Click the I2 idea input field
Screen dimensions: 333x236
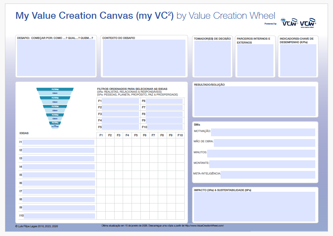pyautogui.click(x=59, y=150)
